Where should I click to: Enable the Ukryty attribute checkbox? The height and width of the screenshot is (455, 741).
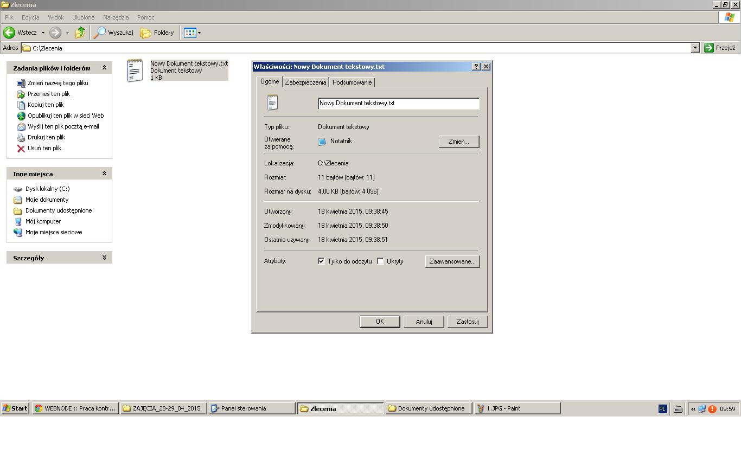coord(381,261)
